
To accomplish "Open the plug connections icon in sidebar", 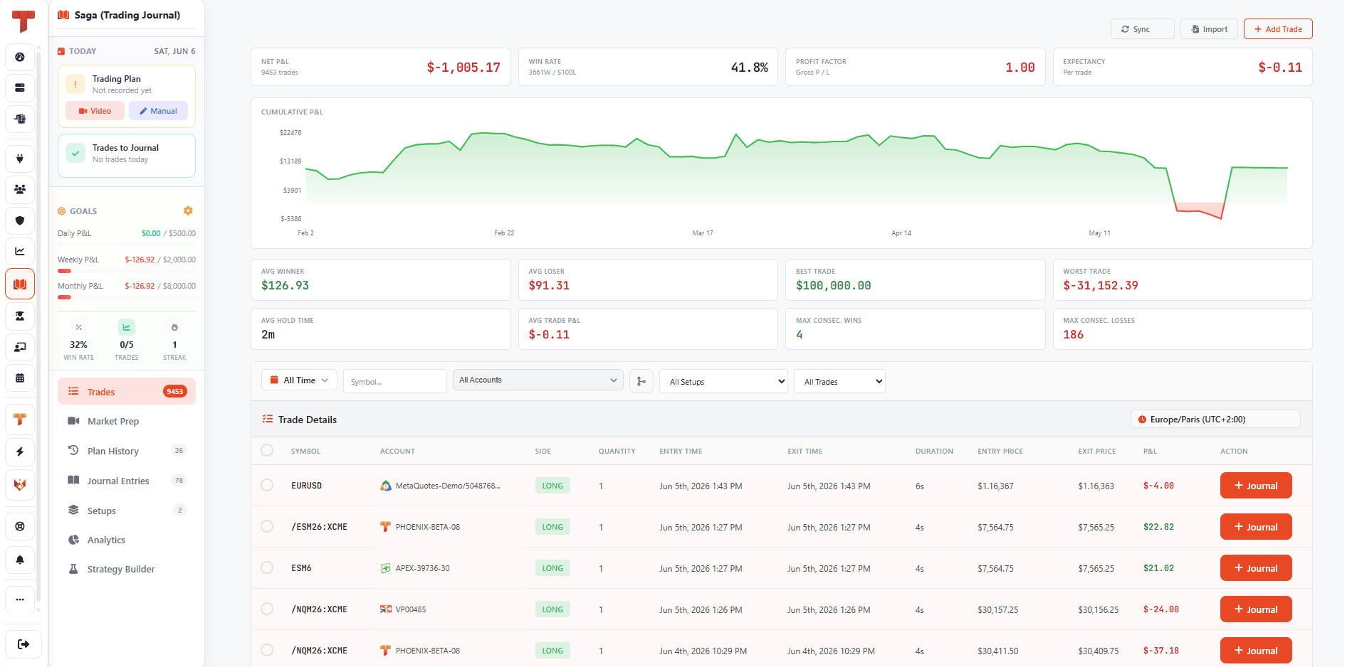I will click(20, 159).
